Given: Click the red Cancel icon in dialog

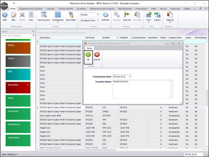Looking at the screenshot, I should coord(97,55).
